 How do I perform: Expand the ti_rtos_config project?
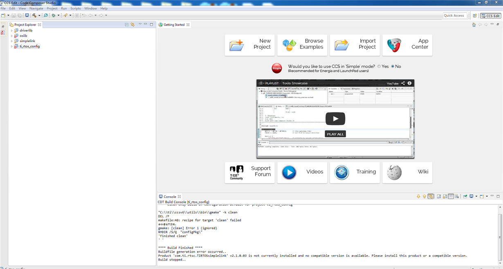point(11,47)
